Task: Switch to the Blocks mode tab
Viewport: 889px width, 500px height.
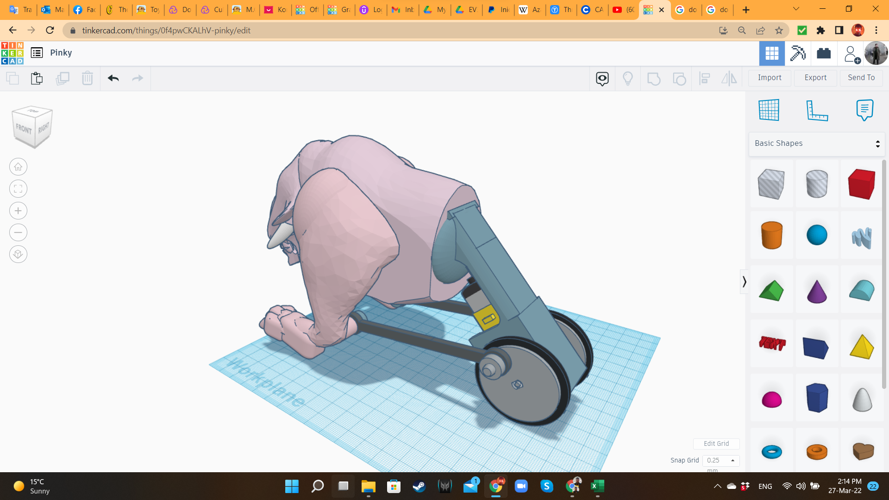Action: coord(798,53)
